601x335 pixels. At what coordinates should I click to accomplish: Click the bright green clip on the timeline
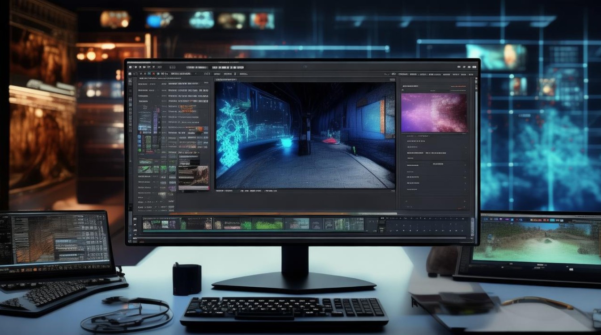[x=268, y=223]
